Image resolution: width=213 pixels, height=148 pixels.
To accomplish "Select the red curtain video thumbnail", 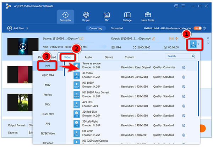I will click(x=20, y=75).
